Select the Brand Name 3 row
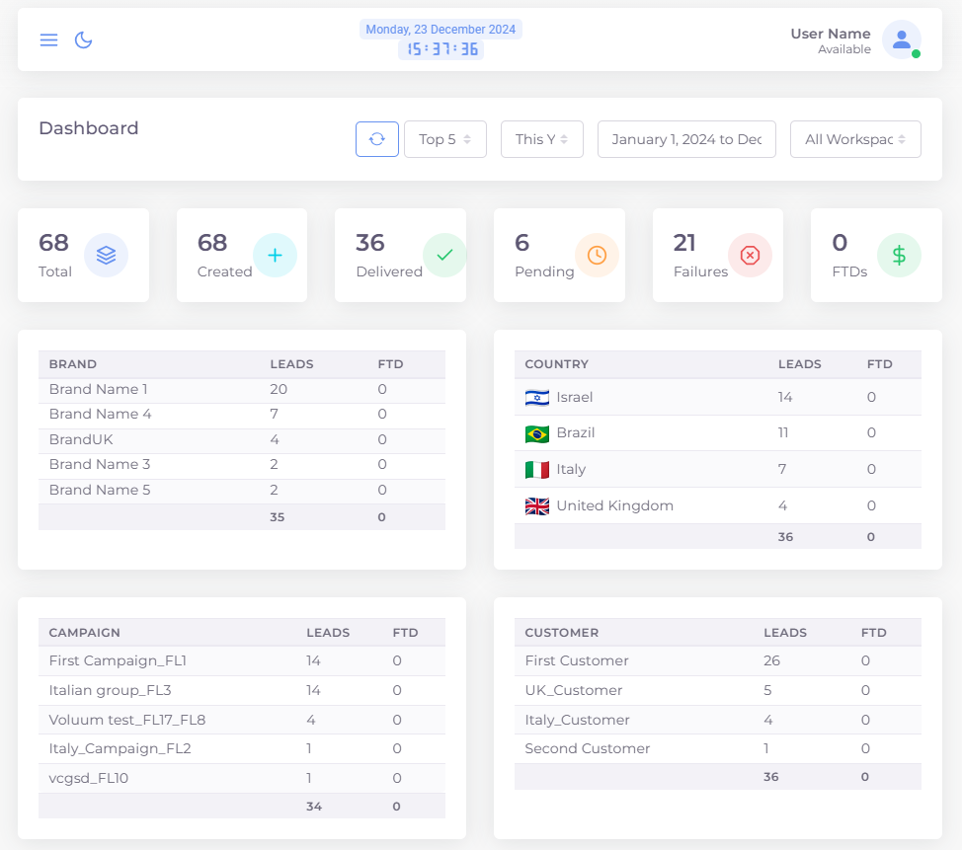The width and height of the screenshot is (962, 850). coord(242,465)
